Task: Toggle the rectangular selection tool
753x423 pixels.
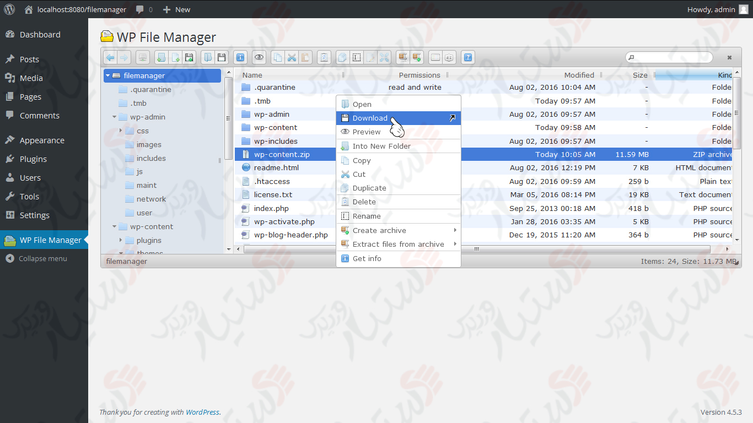Action: point(356,57)
